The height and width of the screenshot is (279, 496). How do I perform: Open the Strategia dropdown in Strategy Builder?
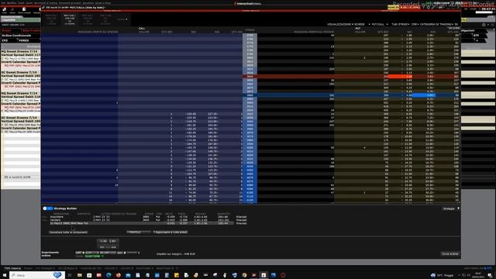point(451,208)
